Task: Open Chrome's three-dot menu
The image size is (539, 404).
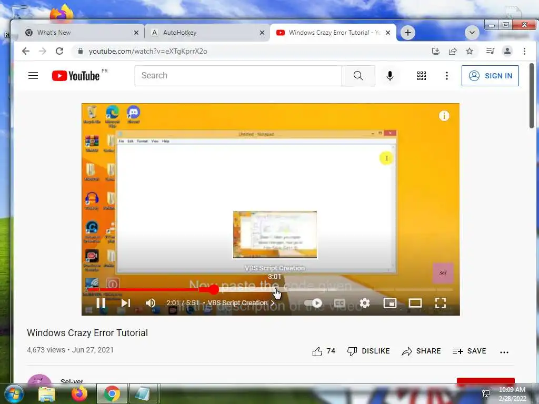Action: coord(524,51)
